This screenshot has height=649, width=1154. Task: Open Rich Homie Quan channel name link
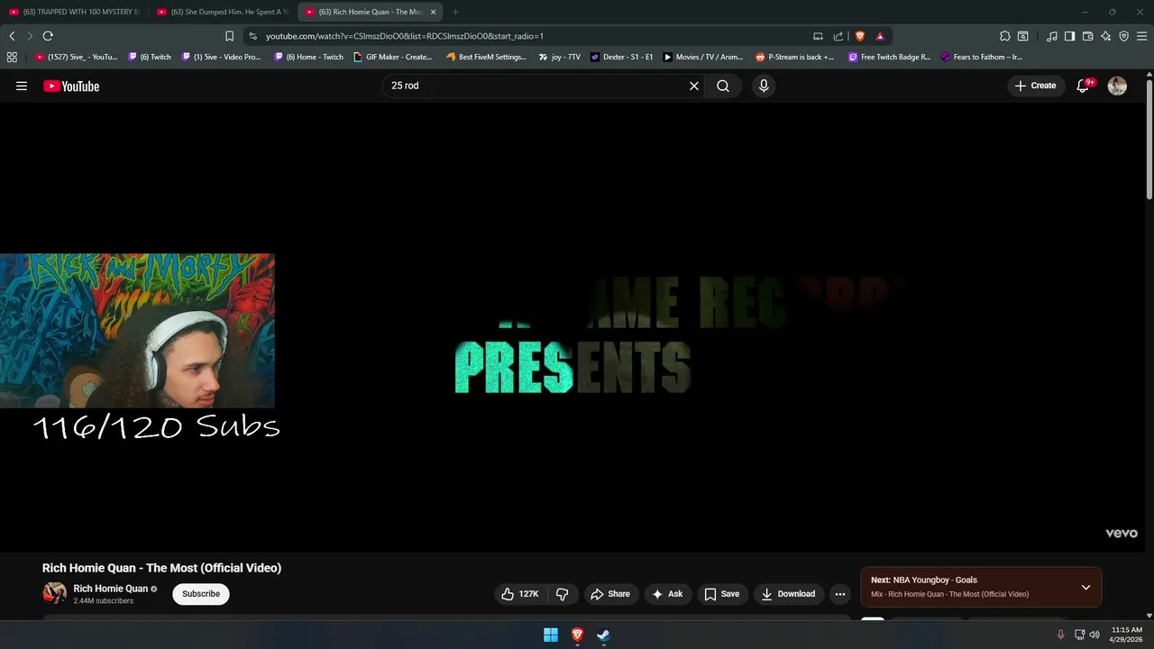tap(111, 589)
